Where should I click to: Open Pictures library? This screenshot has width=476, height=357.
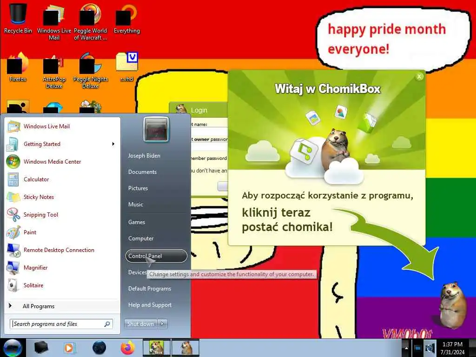pyautogui.click(x=138, y=188)
